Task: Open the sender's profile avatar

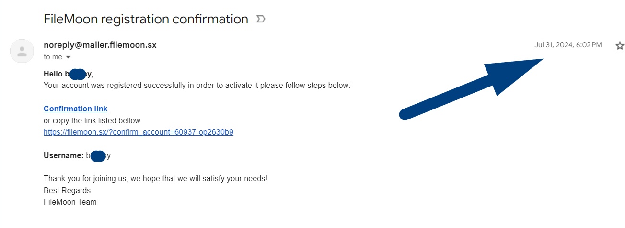Action: click(x=22, y=51)
